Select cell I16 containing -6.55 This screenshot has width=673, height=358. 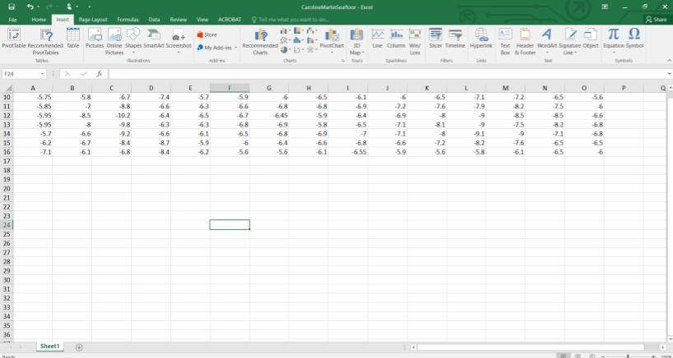click(x=348, y=152)
